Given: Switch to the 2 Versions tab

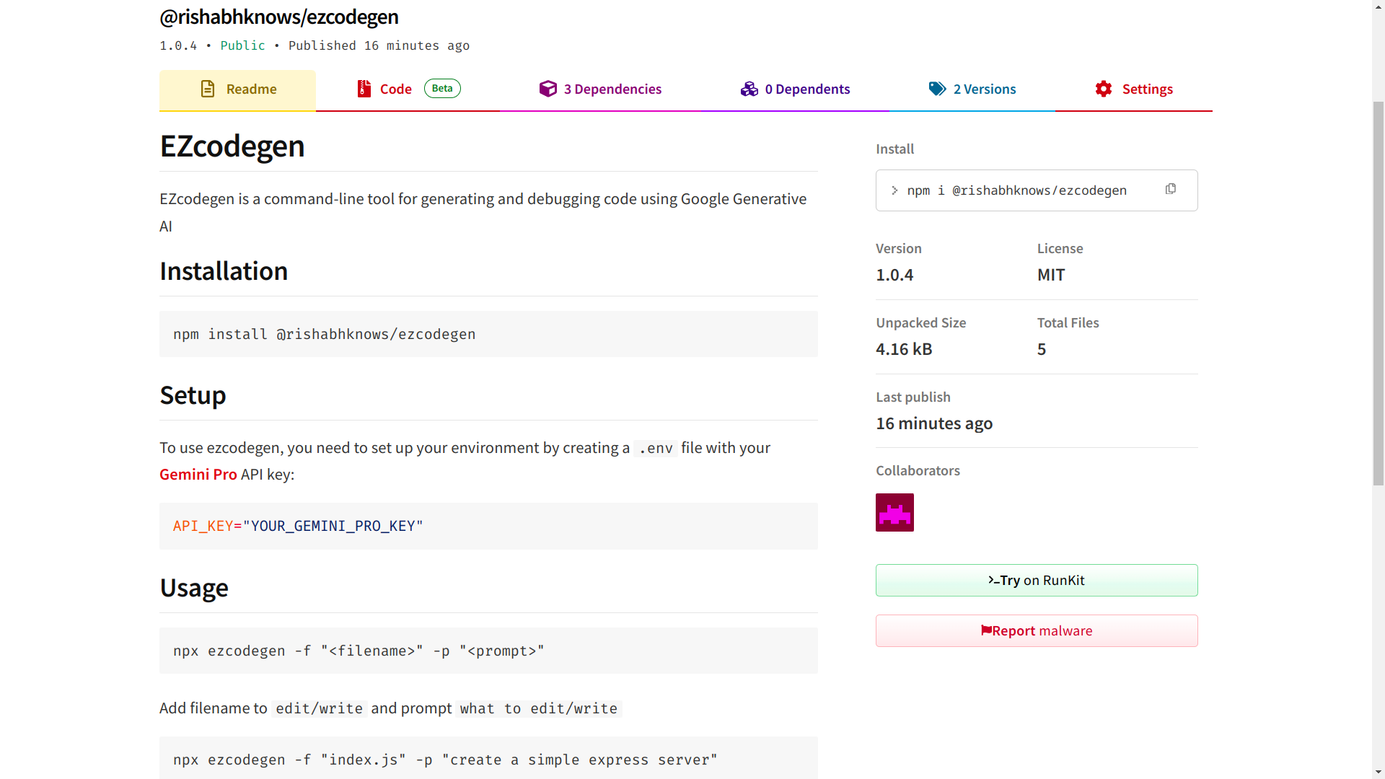Looking at the screenshot, I should (984, 89).
